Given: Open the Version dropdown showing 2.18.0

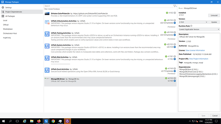Looking at the screenshot, I should coord(193,22).
